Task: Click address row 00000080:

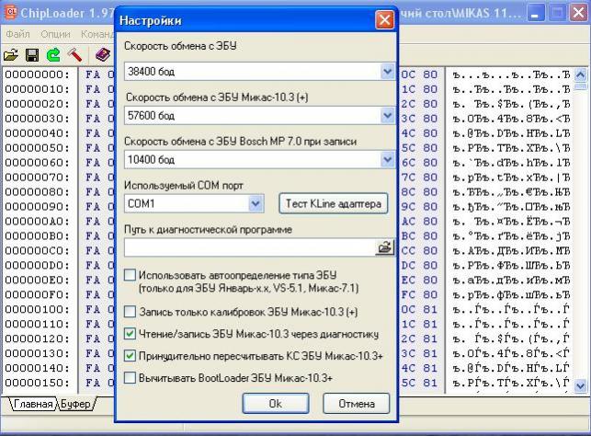Action: tap(38, 192)
